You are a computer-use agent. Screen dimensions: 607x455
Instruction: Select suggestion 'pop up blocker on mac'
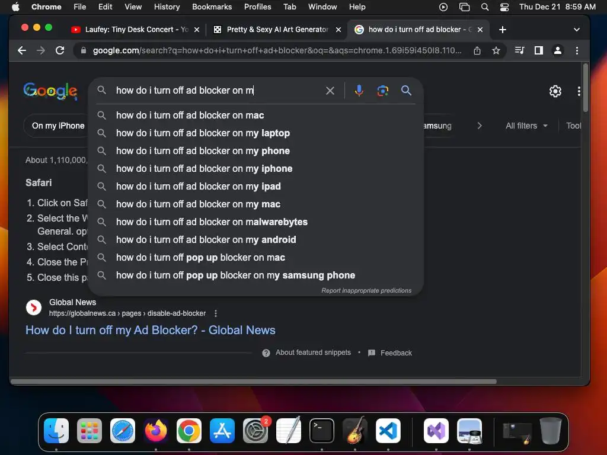(255, 258)
